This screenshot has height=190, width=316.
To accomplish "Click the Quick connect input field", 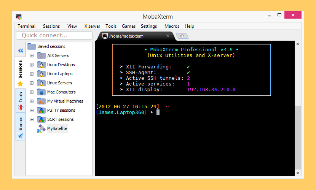I will click(54, 35).
